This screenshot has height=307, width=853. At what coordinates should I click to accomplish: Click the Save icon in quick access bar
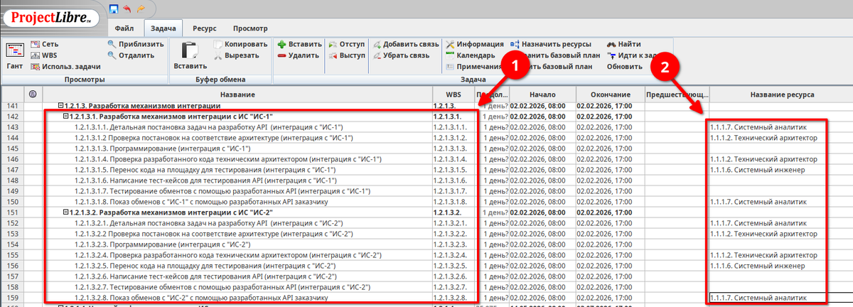click(114, 9)
